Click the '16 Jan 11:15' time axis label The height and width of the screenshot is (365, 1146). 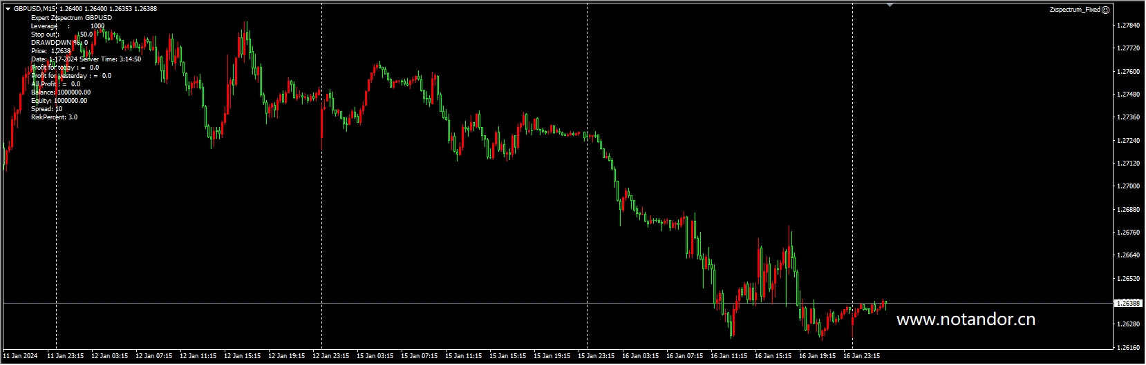[729, 357]
